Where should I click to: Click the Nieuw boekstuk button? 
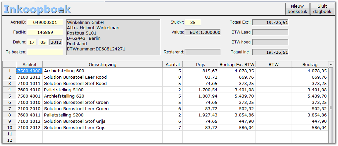tap(297, 9)
